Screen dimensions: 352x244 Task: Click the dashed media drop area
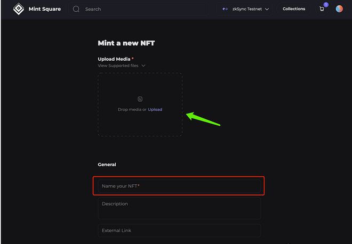tap(140, 123)
